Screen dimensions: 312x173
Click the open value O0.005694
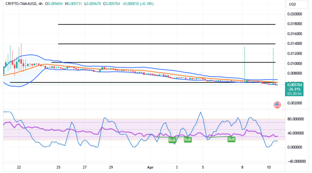[54, 4]
